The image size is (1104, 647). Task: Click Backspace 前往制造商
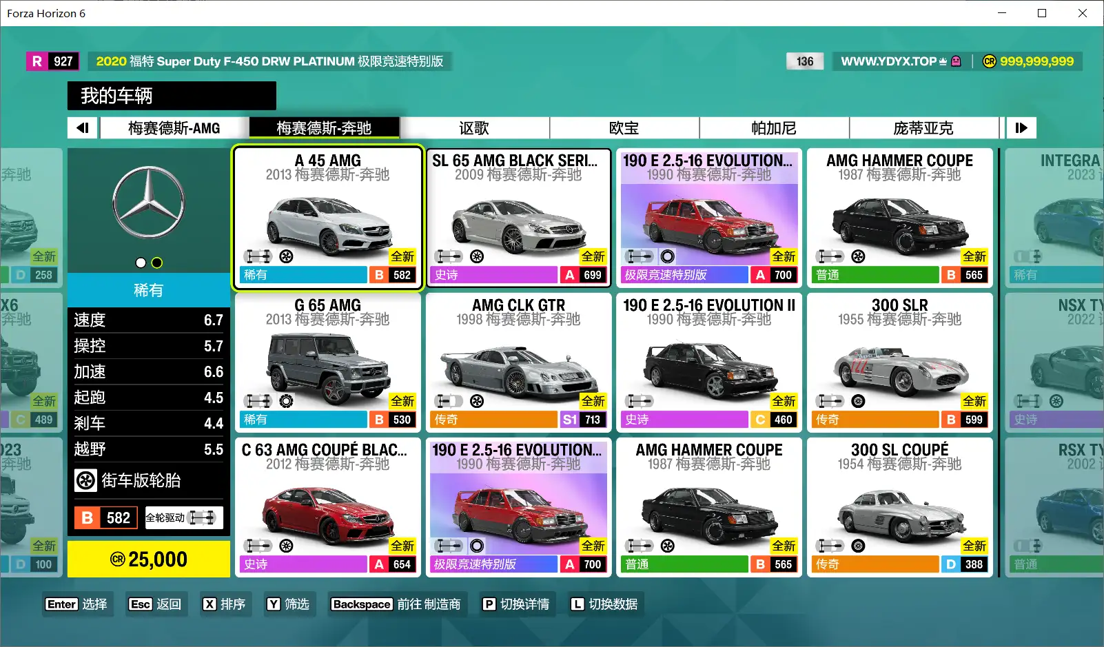click(396, 604)
